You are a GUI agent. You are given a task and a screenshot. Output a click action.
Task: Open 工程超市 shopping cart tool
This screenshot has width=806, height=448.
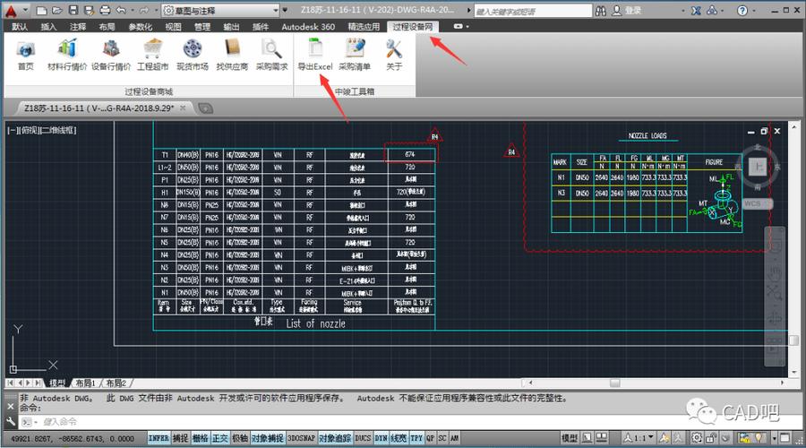point(152,56)
